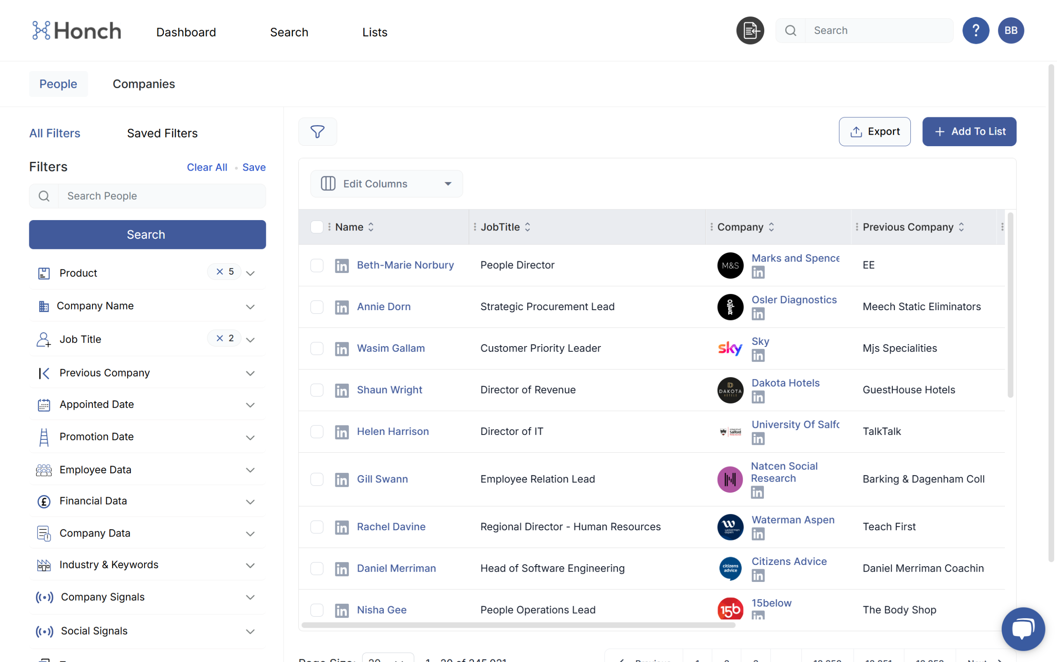Open the document import icon in header

(750, 31)
